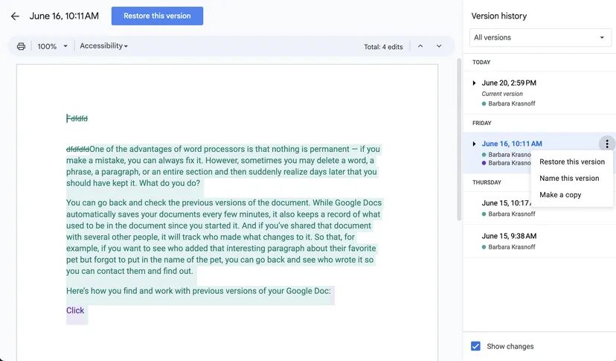Image resolution: width=616 pixels, height=361 pixels.
Task: Open the Accessibility dropdown menu
Action: (x=103, y=46)
